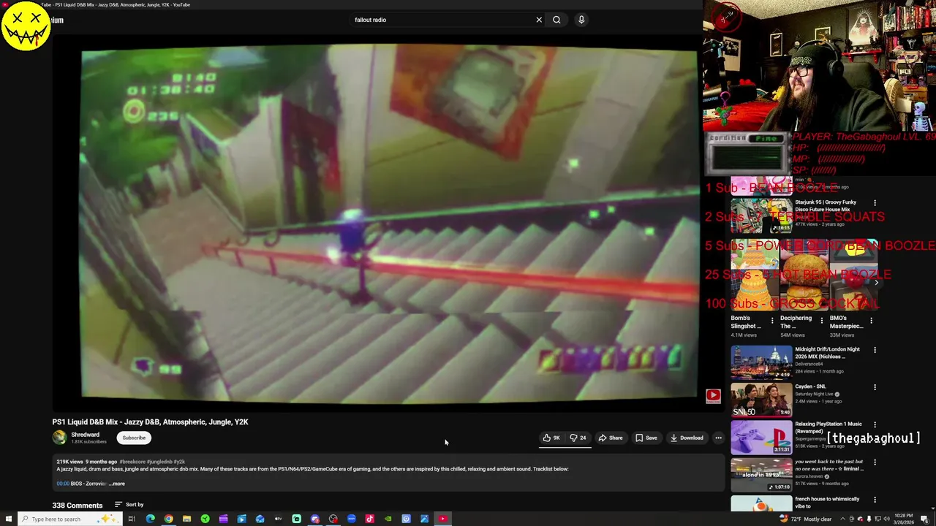Open options for Relaxing PlayStation 1 Music

(875, 424)
